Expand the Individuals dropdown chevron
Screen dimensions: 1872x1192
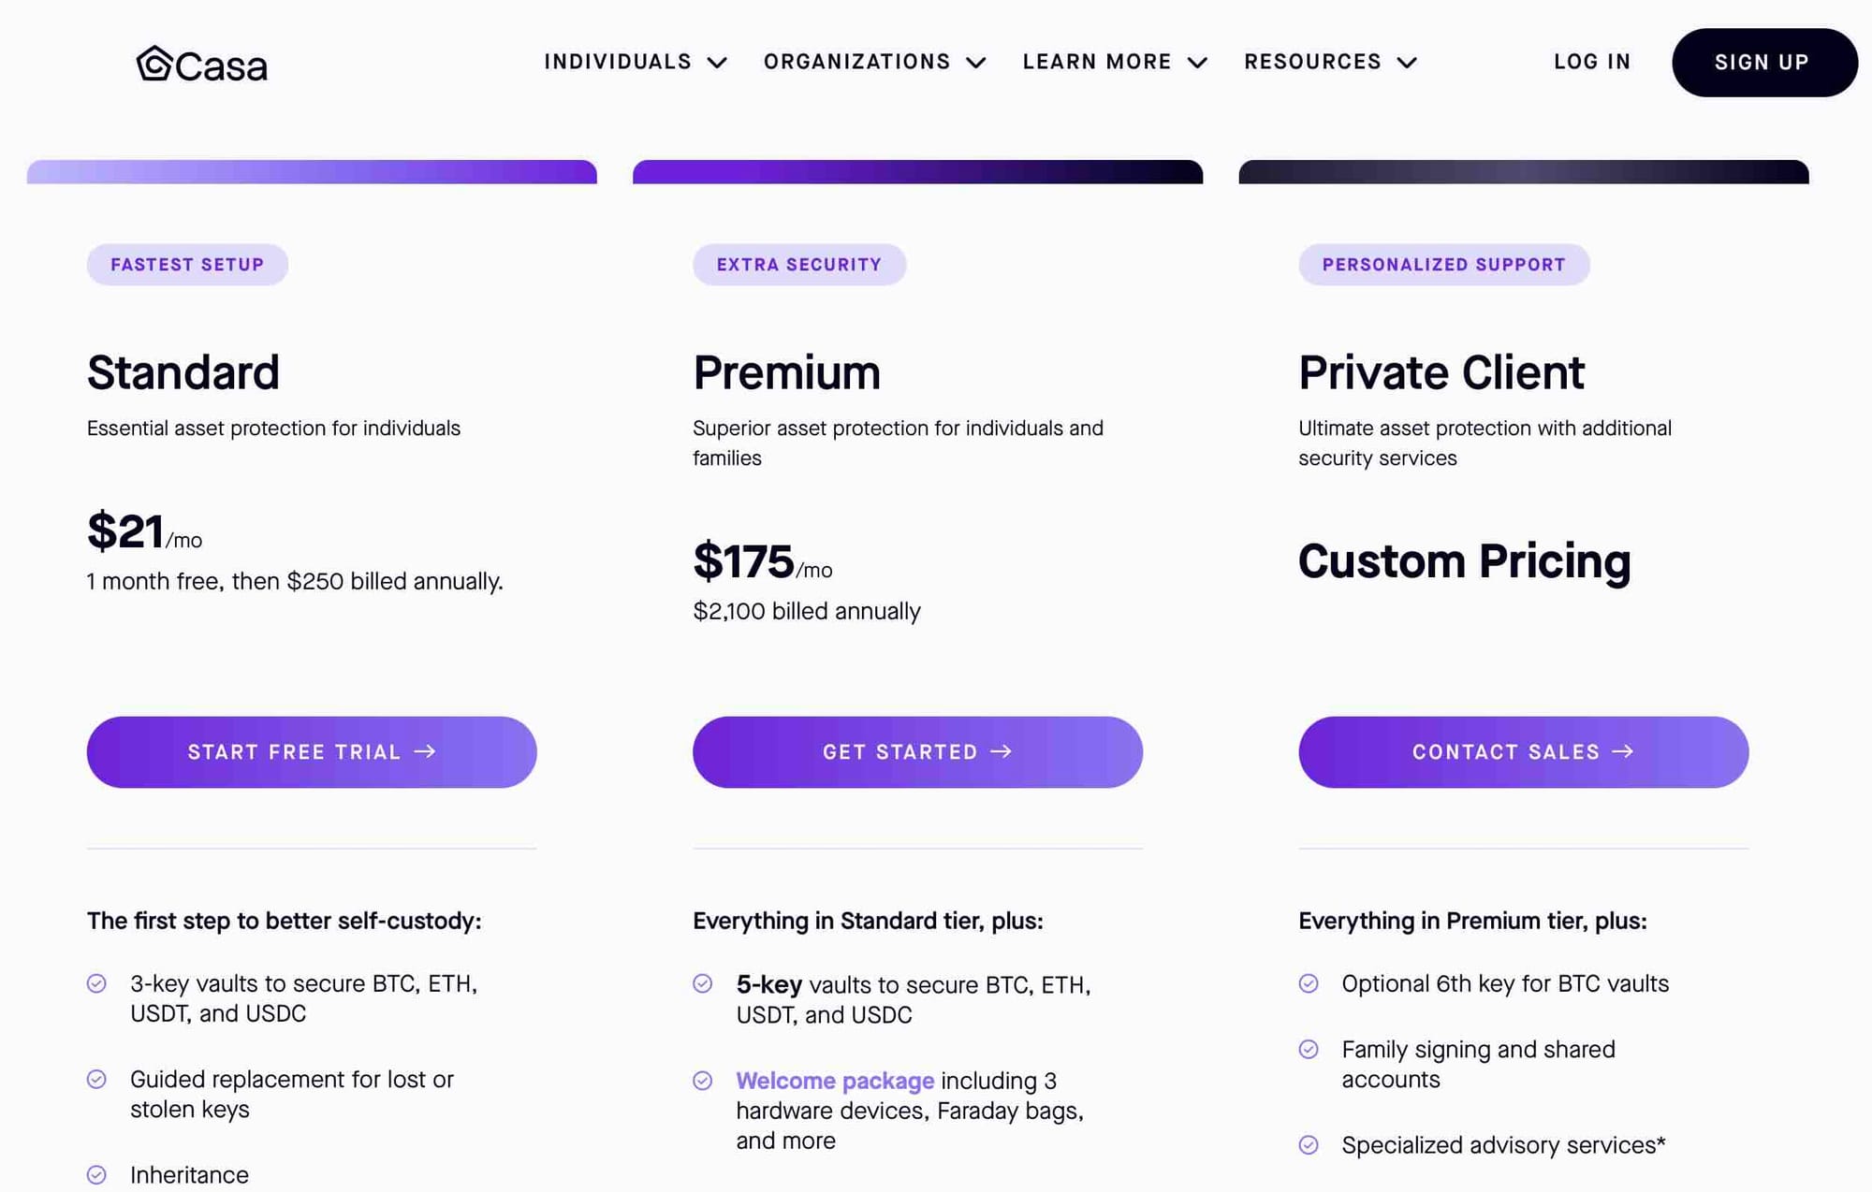[x=717, y=63]
